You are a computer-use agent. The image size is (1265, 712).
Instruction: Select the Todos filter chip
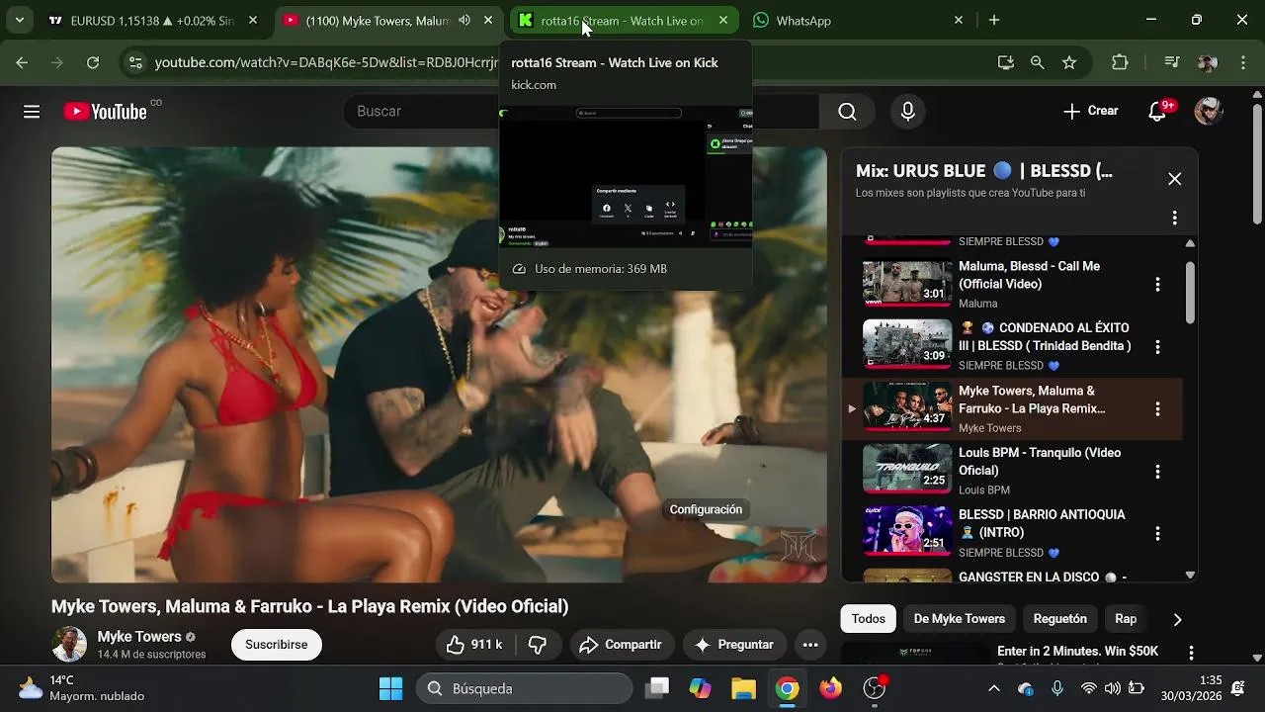869,619
